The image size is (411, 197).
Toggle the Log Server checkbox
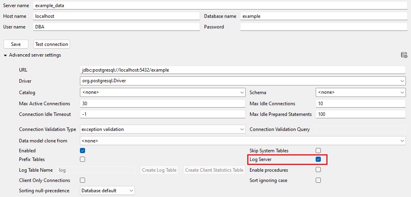pyautogui.click(x=318, y=159)
